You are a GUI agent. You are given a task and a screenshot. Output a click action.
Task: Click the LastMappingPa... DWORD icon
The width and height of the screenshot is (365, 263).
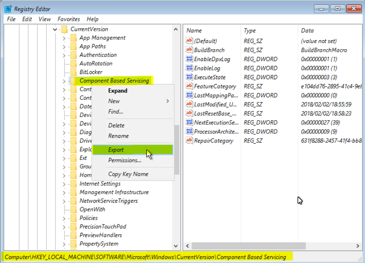coord(189,95)
